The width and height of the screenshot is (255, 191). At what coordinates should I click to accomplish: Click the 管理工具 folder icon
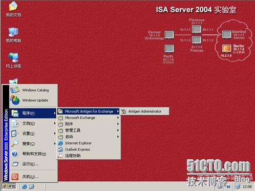[60, 131]
